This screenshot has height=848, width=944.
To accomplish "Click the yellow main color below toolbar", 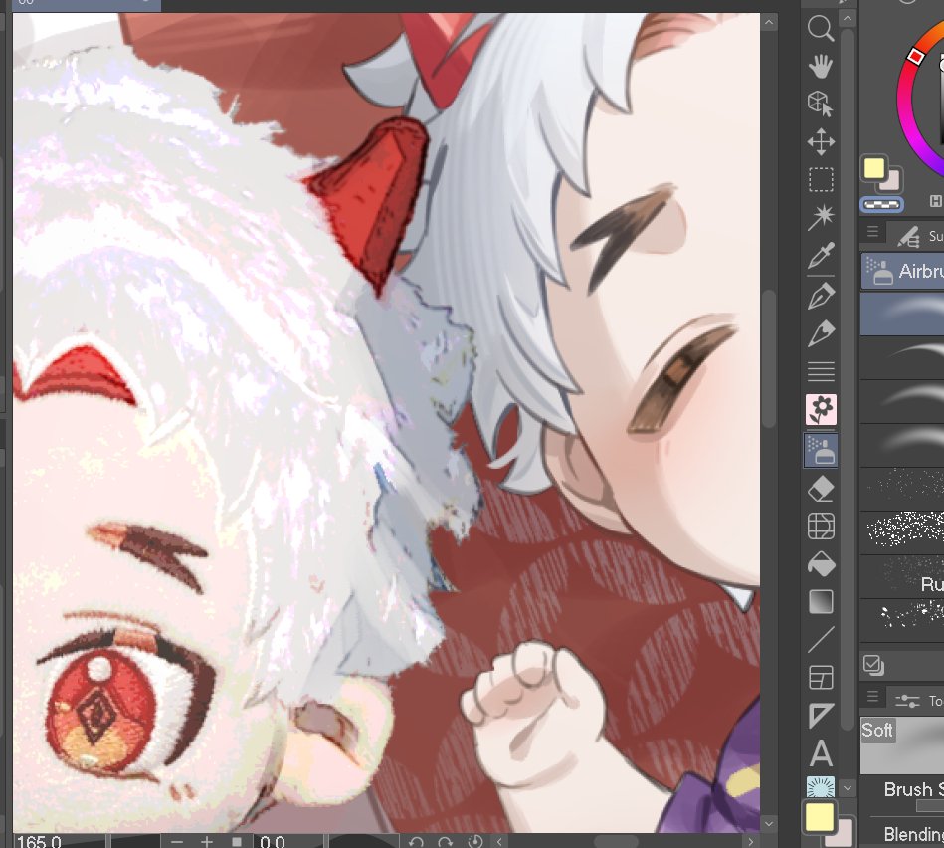I will 820,817.
